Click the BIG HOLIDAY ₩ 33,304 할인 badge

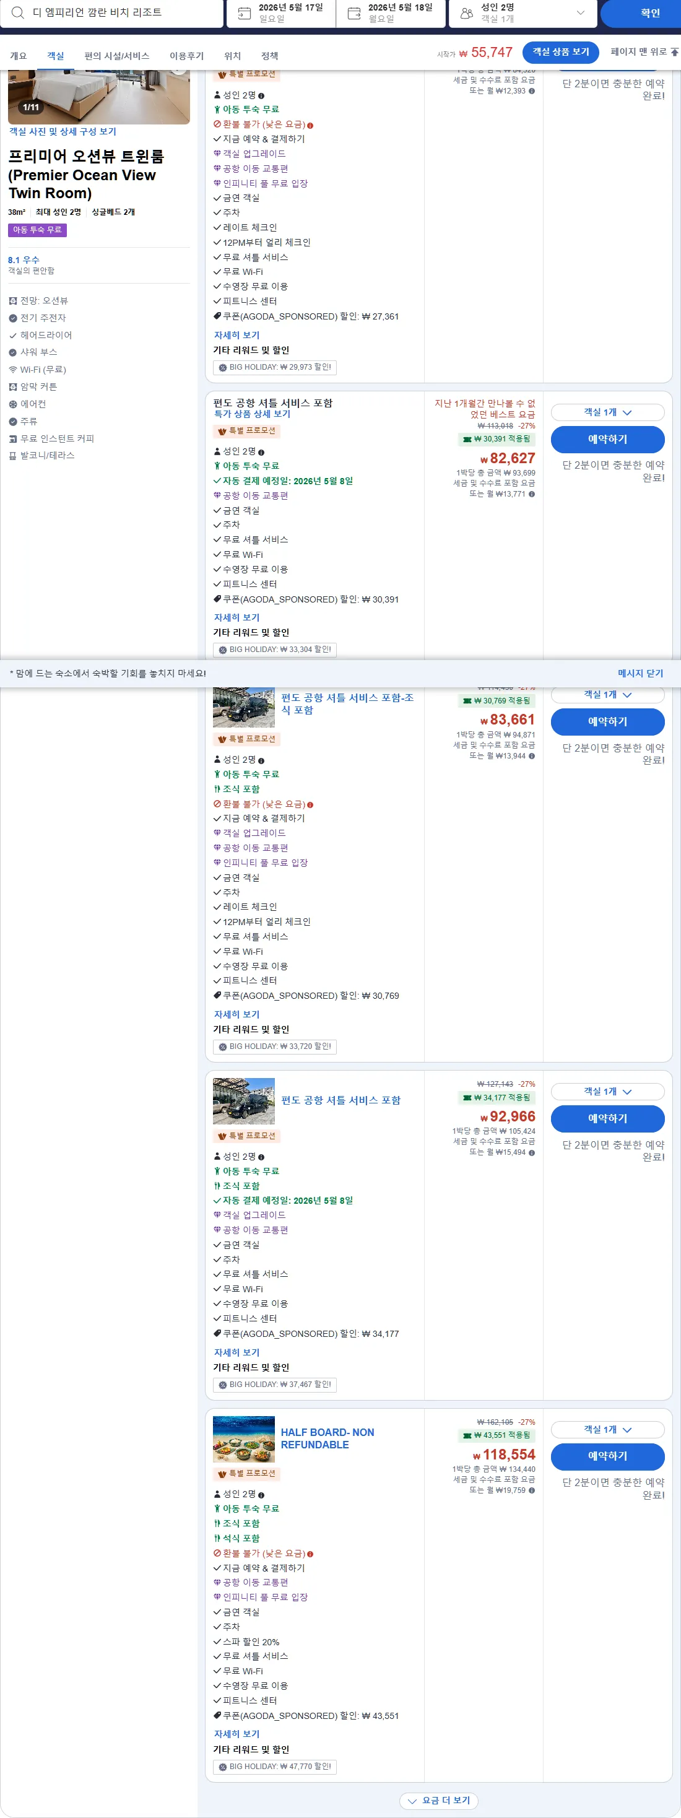[274, 650]
